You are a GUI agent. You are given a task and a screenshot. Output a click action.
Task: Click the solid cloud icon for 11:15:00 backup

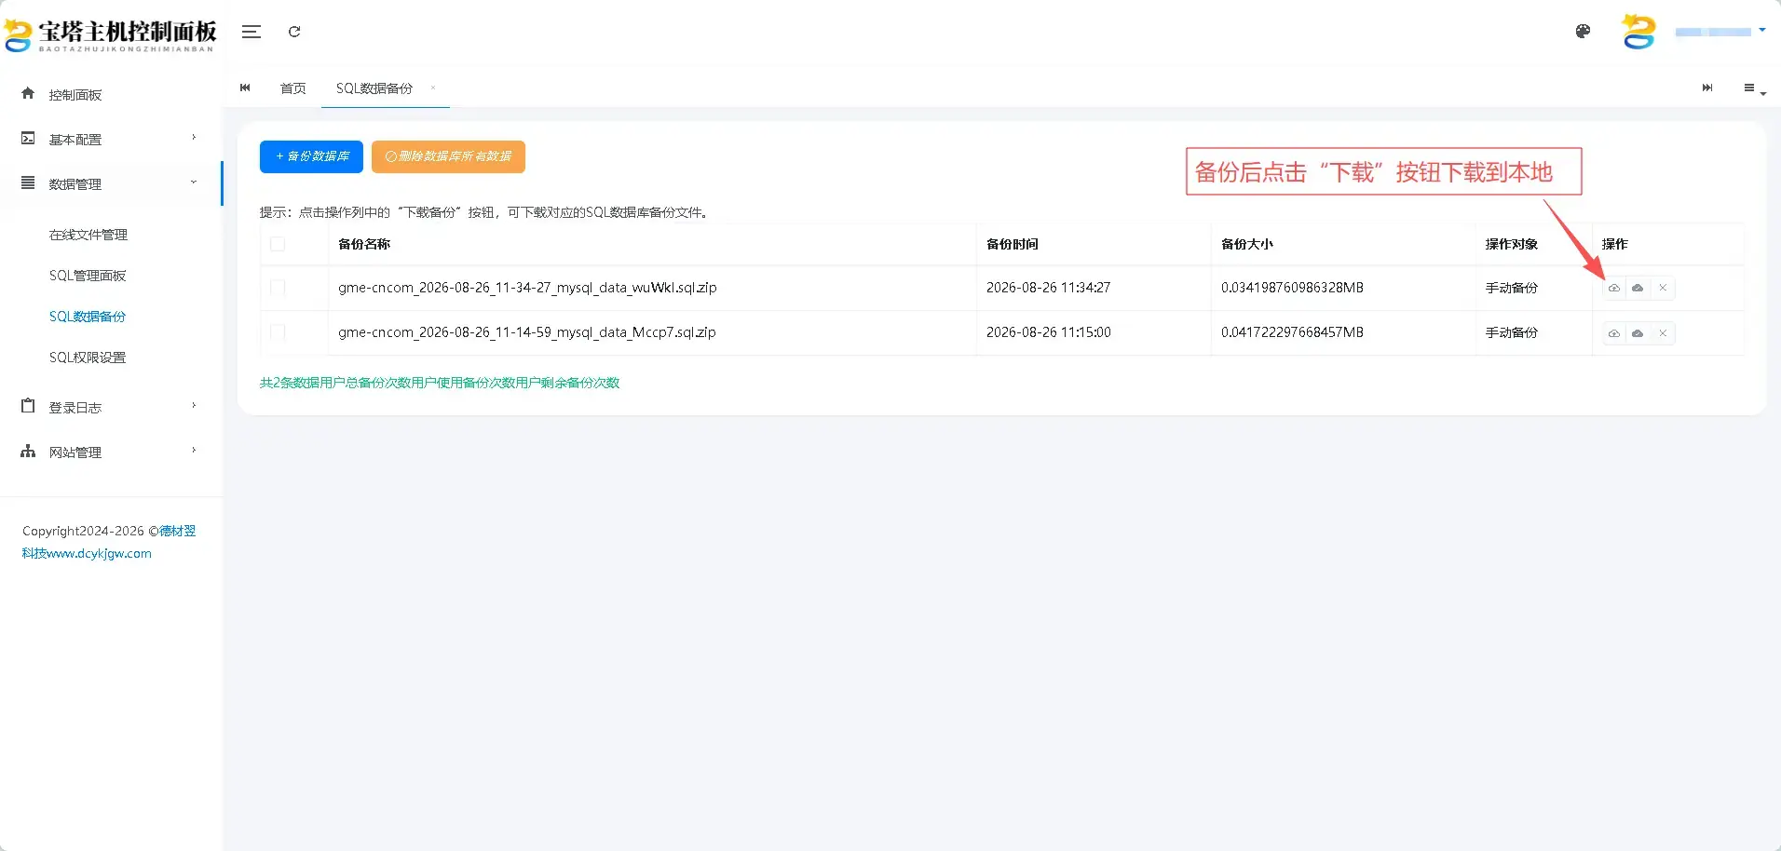[x=1638, y=333]
